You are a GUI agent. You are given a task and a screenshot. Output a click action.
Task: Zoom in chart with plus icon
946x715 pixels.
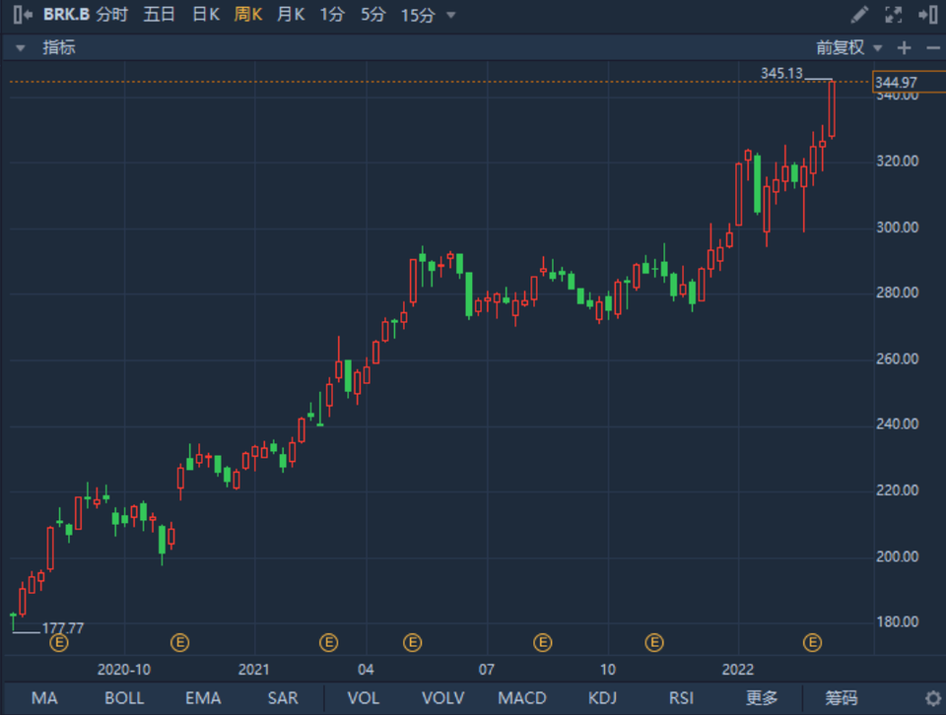click(904, 47)
